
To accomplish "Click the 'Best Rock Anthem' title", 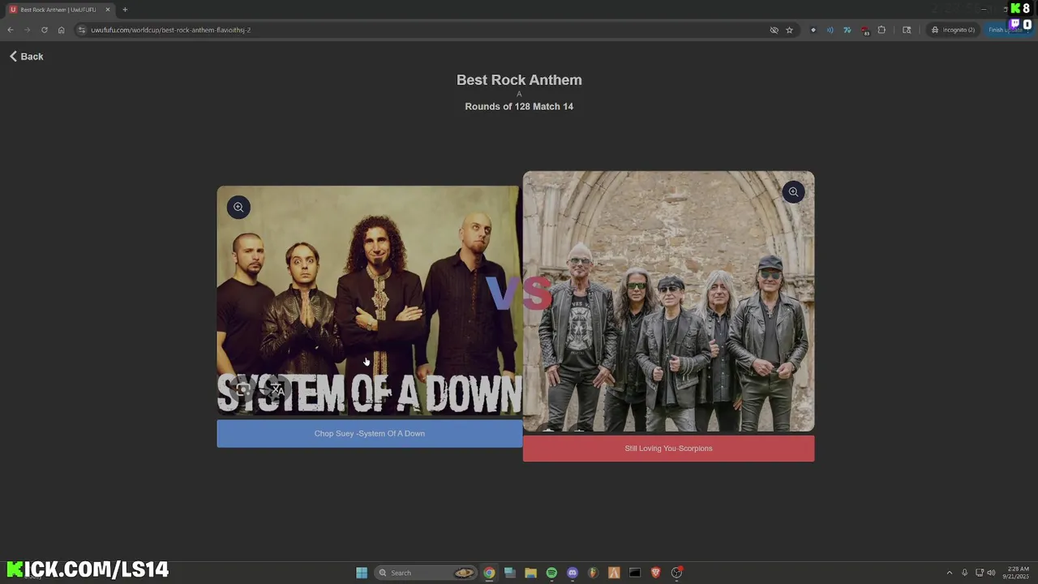I will point(519,79).
